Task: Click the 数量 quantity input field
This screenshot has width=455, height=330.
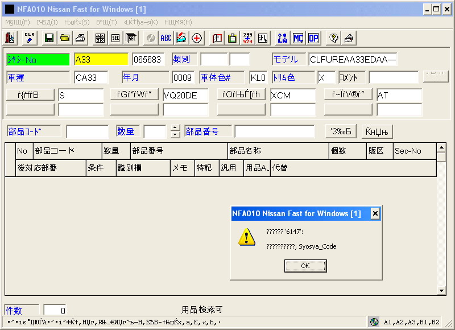Action: [155, 132]
